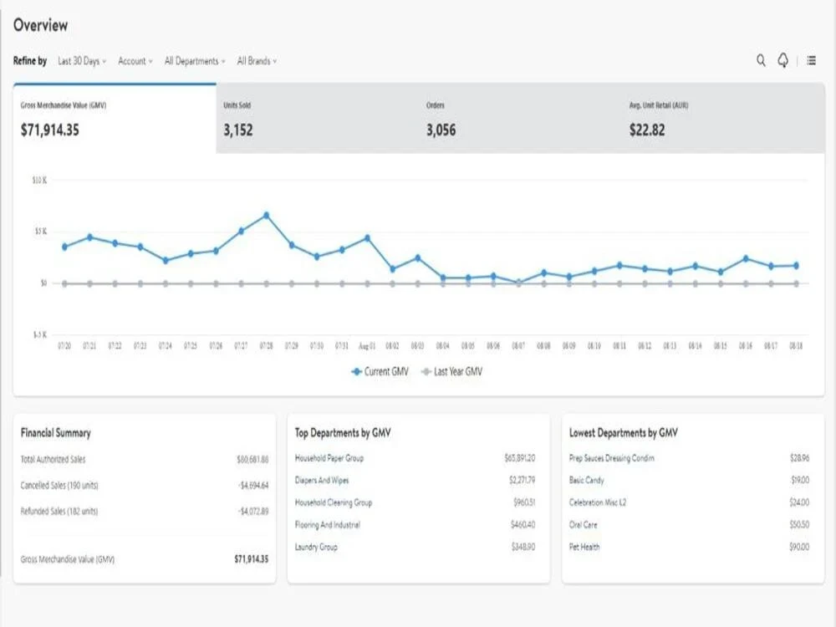This screenshot has width=836, height=627.
Task: Open Household Paper Group department
Action: coord(329,458)
